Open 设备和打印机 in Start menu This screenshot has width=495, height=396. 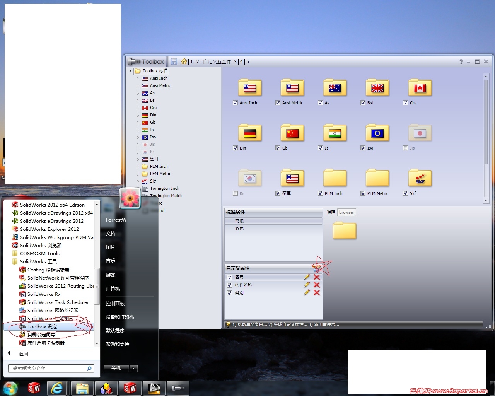coord(120,317)
